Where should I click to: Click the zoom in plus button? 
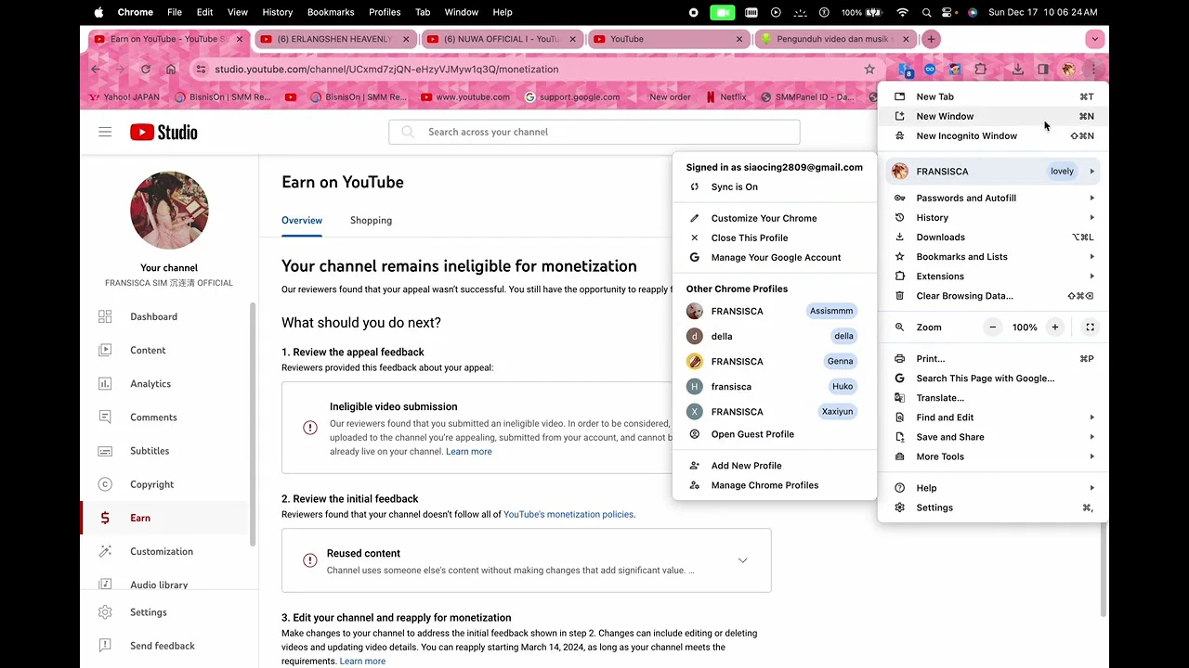click(x=1055, y=328)
